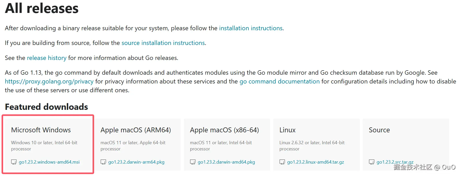The height and width of the screenshot is (176, 461).
Task: Download go1.23.2.darwin-amd64.pkg file
Action: pos(226,162)
